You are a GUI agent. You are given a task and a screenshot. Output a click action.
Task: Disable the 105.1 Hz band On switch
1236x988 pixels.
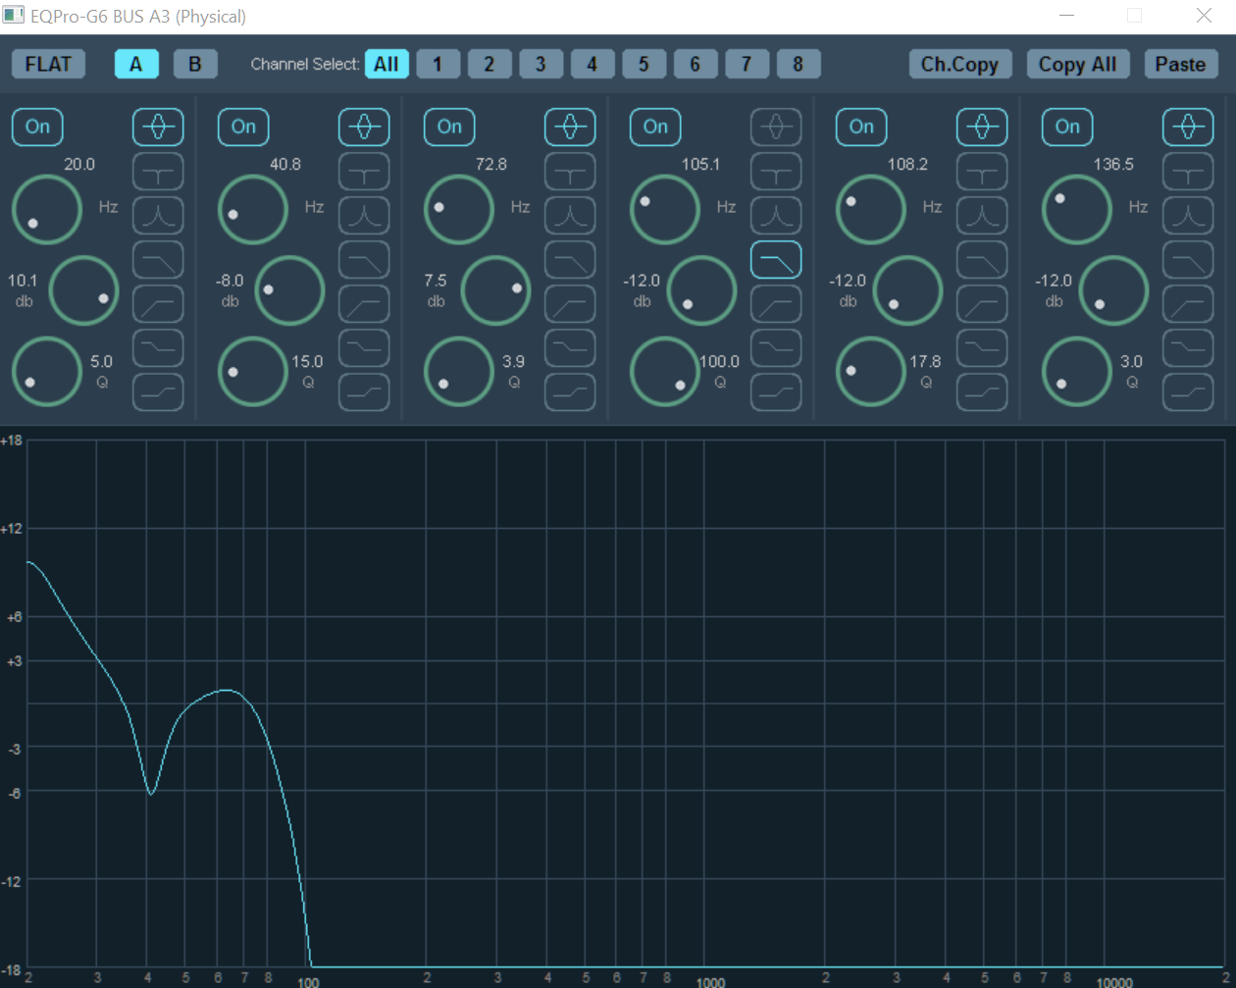pyautogui.click(x=655, y=127)
